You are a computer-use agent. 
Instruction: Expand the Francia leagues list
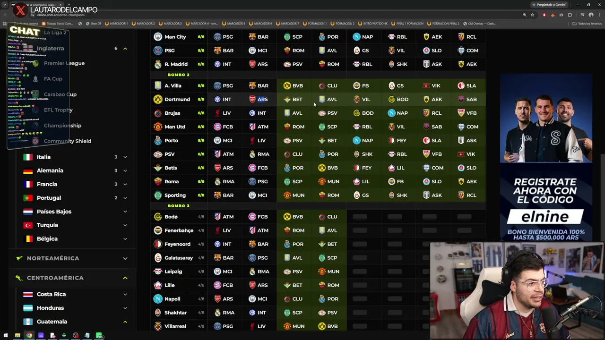click(x=125, y=184)
